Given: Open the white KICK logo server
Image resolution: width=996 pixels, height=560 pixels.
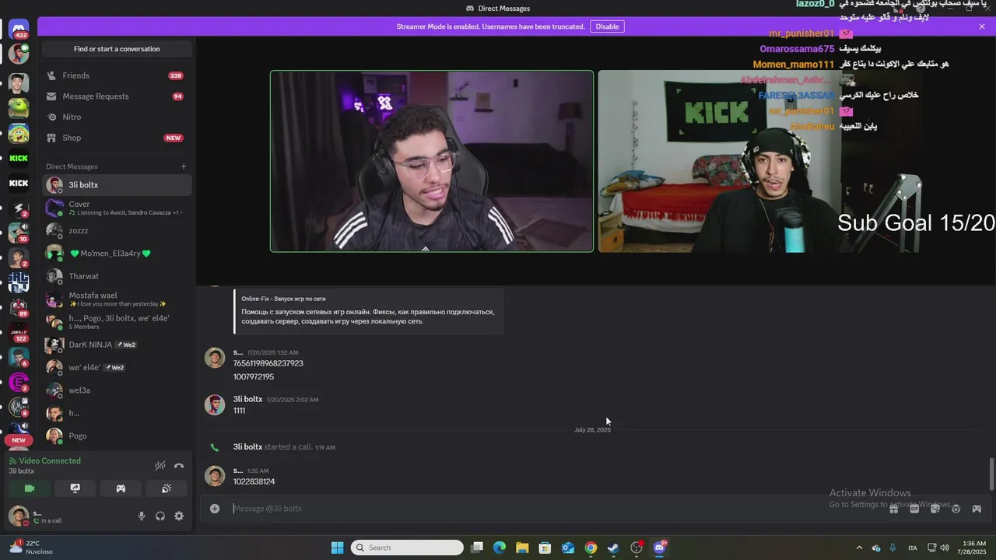Looking at the screenshot, I should tap(19, 184).
